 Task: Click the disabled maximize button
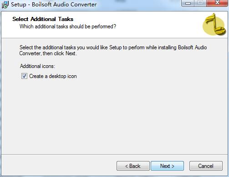[200, 3]
